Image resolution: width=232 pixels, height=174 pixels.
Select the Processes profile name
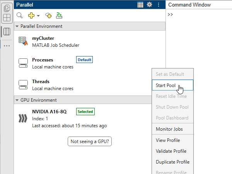point(43,60)
